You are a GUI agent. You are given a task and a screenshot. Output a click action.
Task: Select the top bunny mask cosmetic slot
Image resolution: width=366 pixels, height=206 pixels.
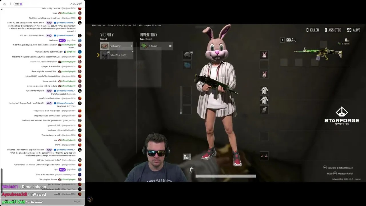[x=264, y=55]
